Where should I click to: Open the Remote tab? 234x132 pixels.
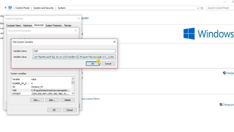pos(68,25)
